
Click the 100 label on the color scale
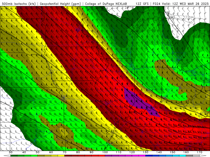pyautogui.click(x=105, y=152)
